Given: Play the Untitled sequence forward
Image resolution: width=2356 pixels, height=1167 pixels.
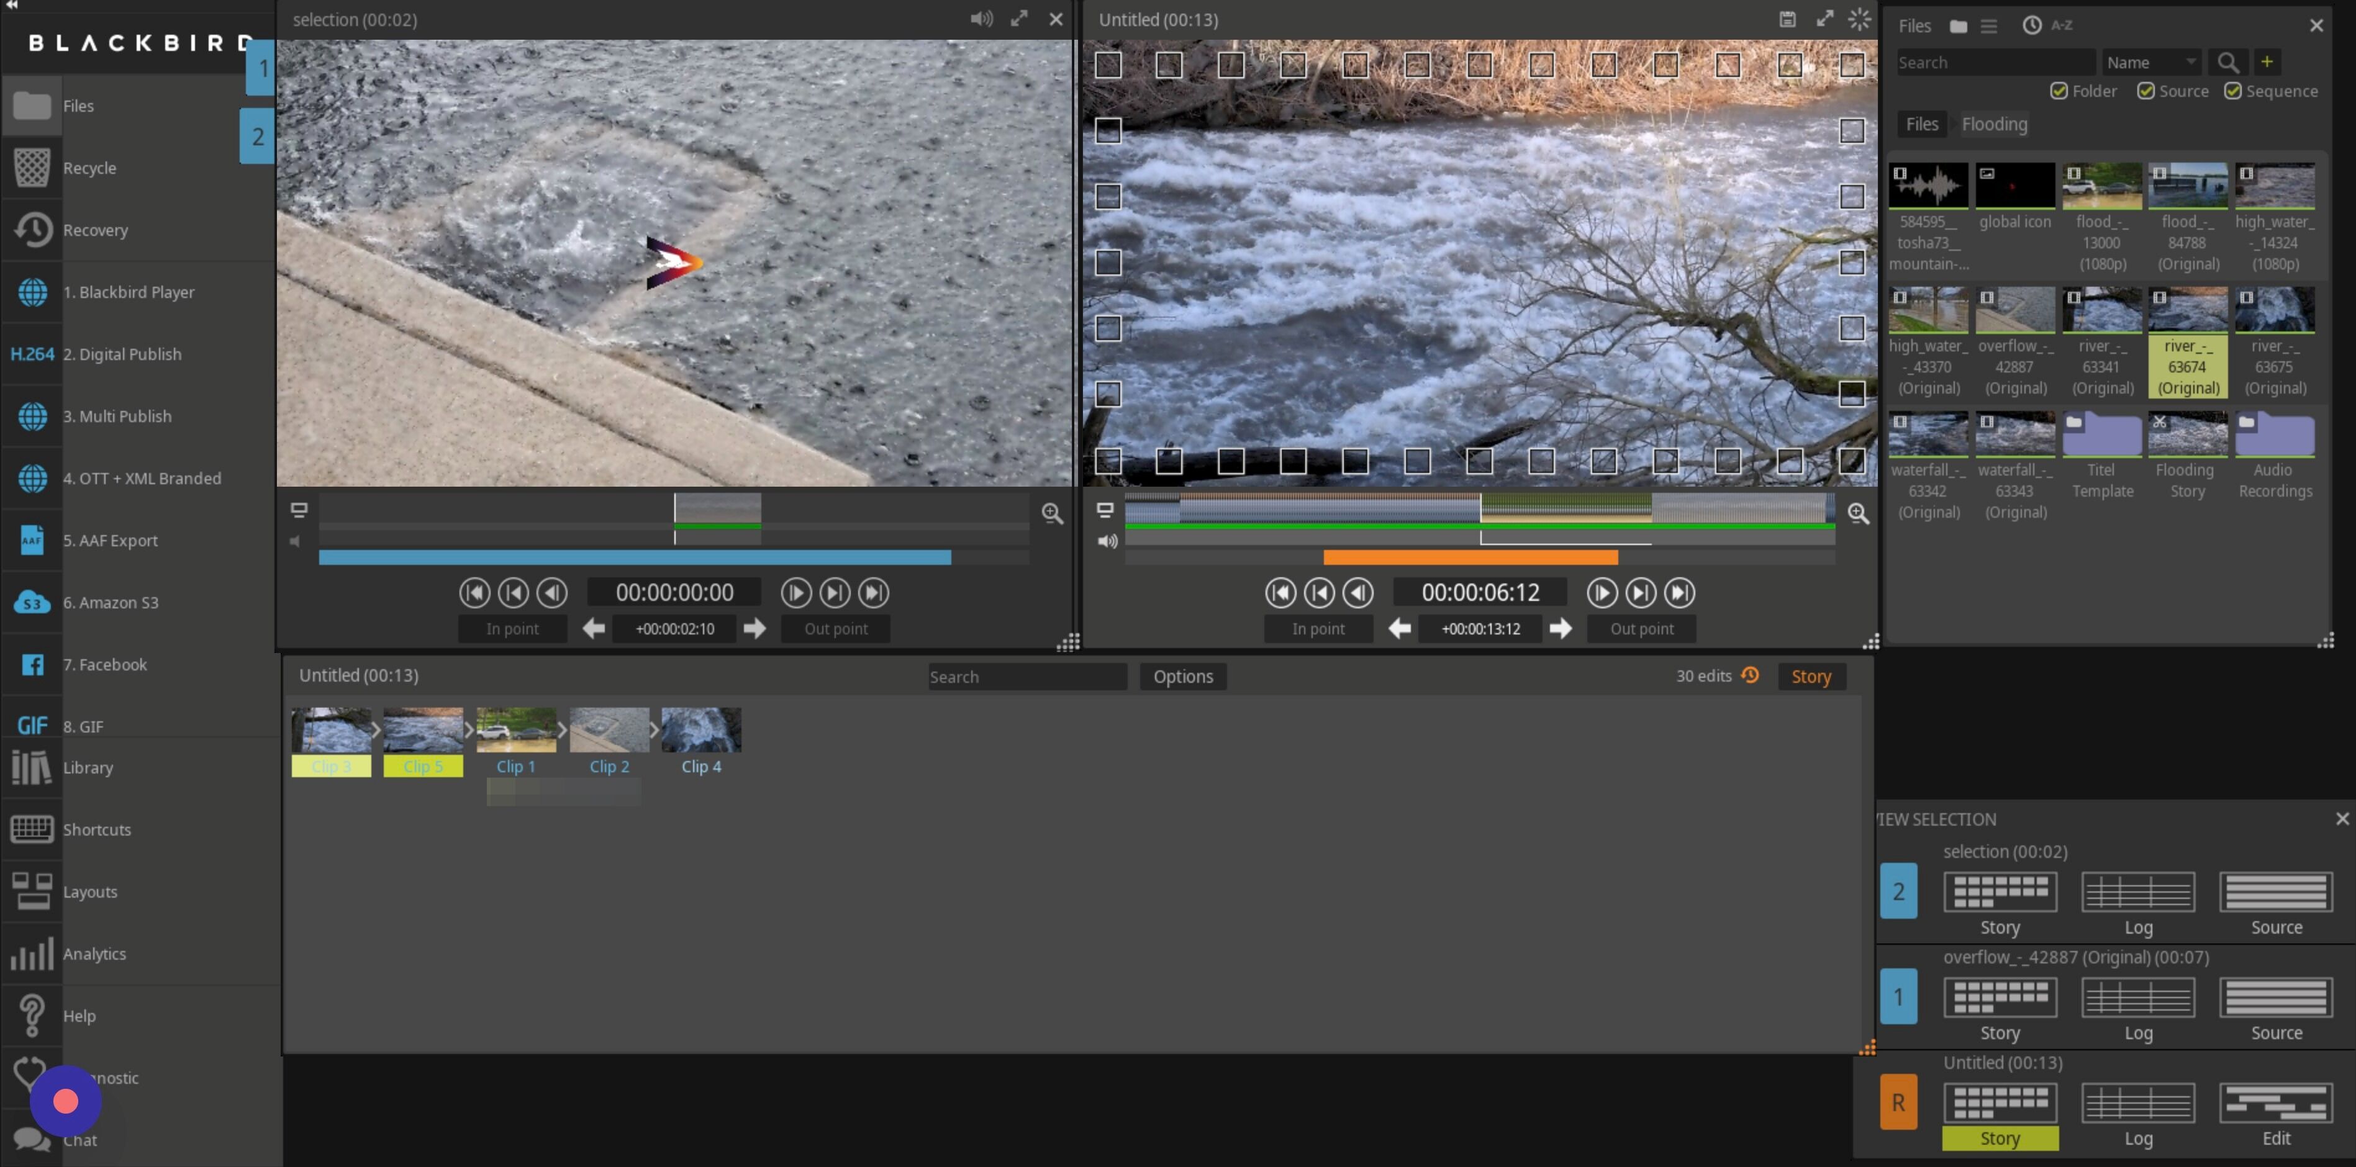Looking at the screenshot, I should (1602, 593).
